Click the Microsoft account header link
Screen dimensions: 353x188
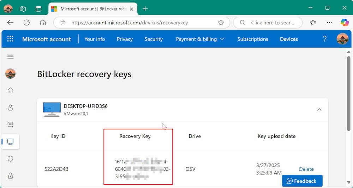pos(47,39)
